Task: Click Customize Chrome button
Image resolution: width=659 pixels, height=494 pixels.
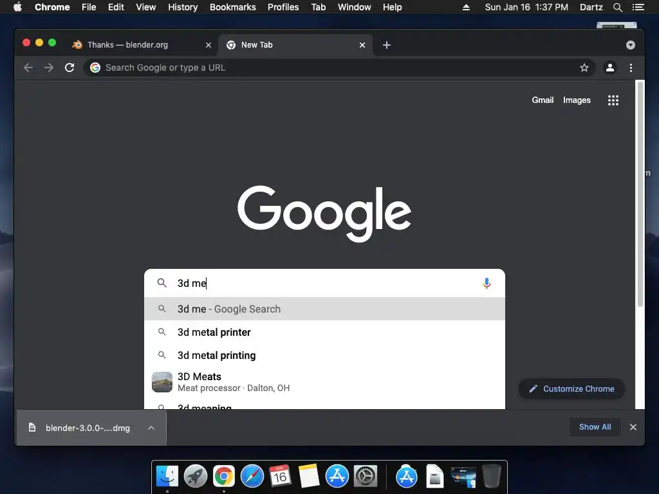Action: tap(571, 389)
